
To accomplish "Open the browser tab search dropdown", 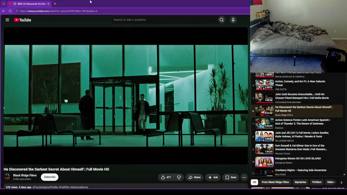I will click(x=4, y=4).
